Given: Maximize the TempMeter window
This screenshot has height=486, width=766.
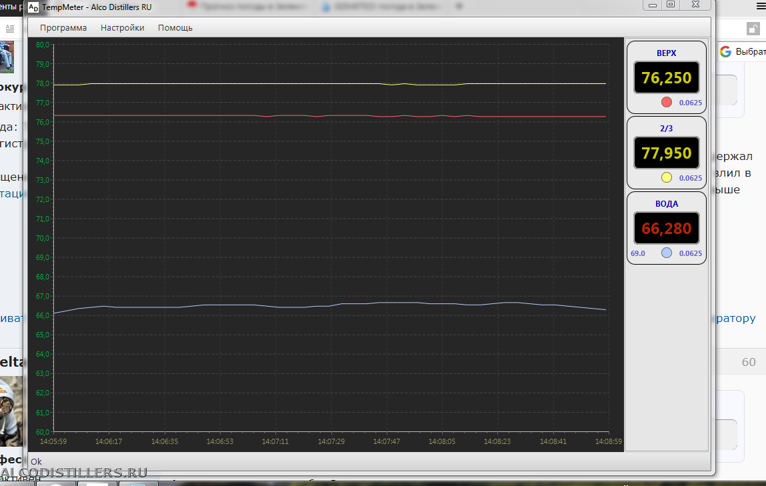Looking at the screenshot, I should point(671,5).
